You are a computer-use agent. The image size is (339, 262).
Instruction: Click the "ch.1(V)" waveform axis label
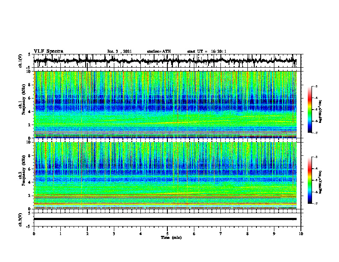21,61
